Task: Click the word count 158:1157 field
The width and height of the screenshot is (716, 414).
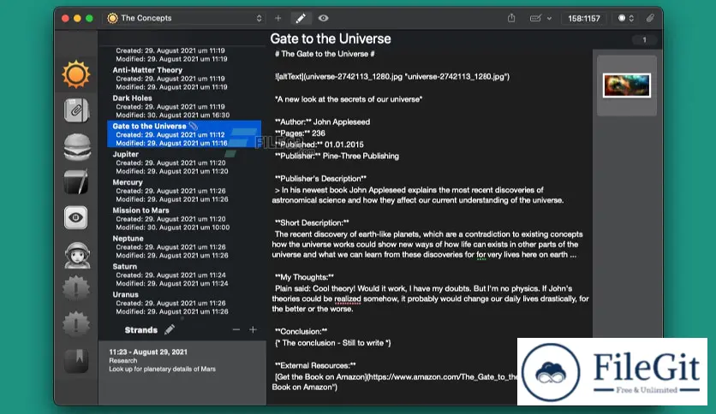Action: pos(583,18)
